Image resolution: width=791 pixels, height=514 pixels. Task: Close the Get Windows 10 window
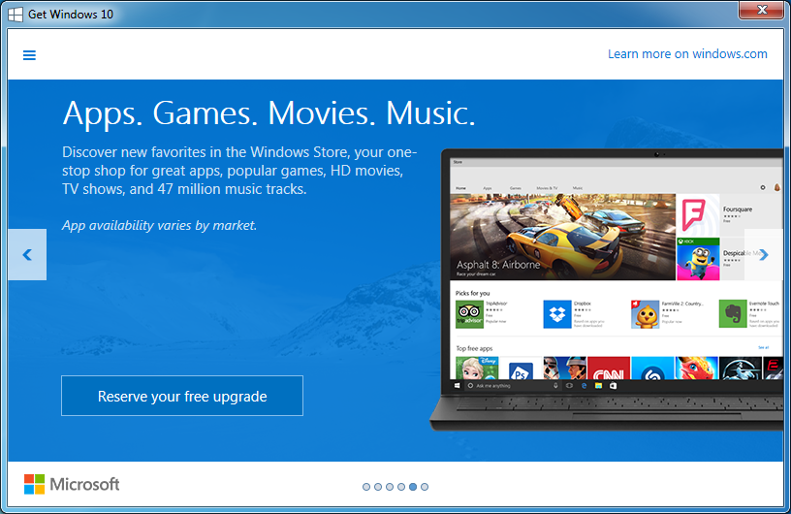coord(760,12)
